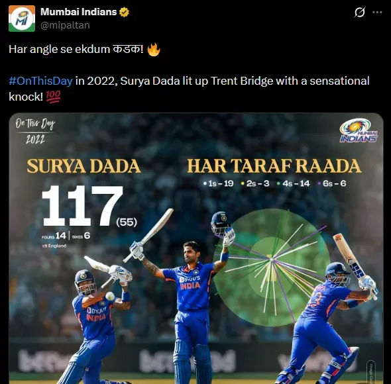This screenshot has height=384, width=391.
Task: Click the gold verified badge
Action: (124, 12)
